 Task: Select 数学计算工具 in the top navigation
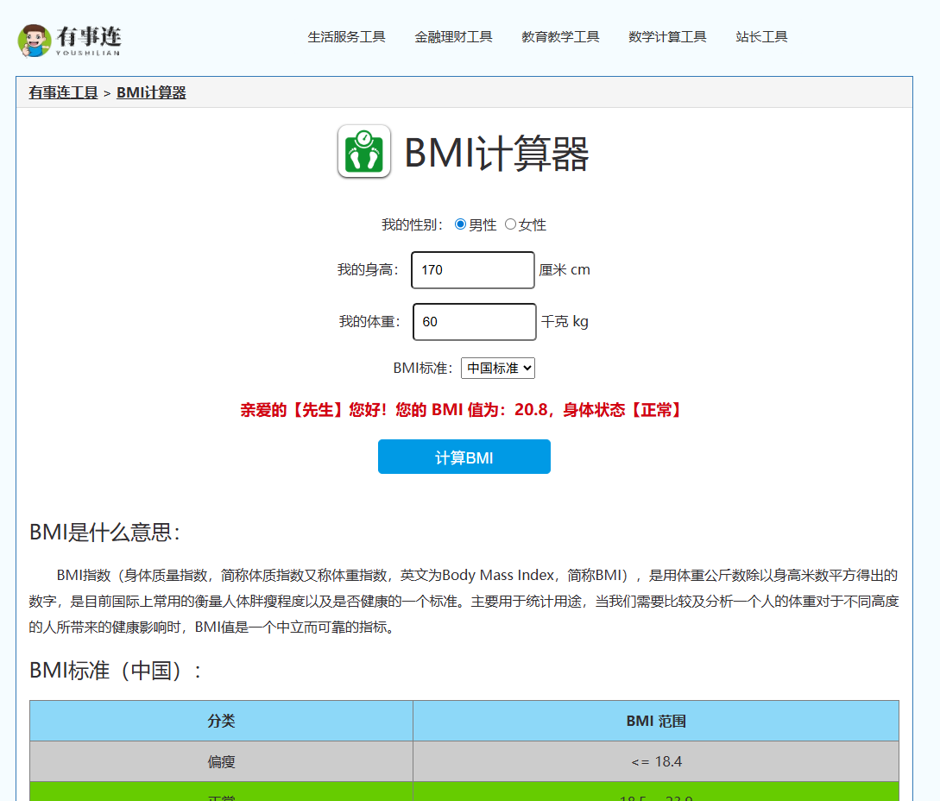point(667,36)
